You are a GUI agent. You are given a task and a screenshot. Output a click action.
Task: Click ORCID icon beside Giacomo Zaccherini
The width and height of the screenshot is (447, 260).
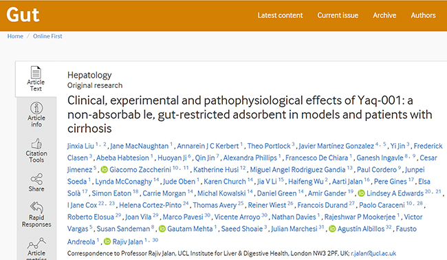pos(104,170)
